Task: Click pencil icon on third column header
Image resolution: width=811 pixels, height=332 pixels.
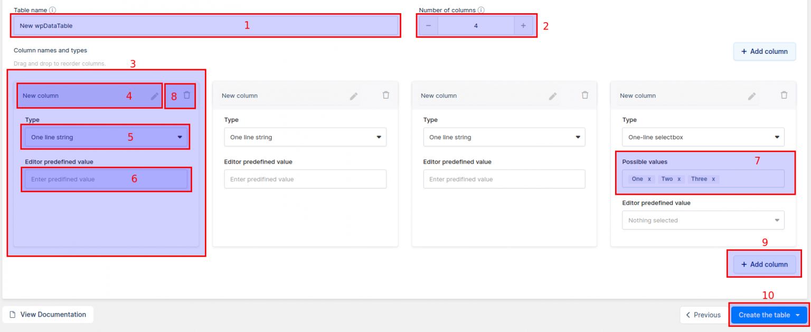Action: (x=552, y=96)
